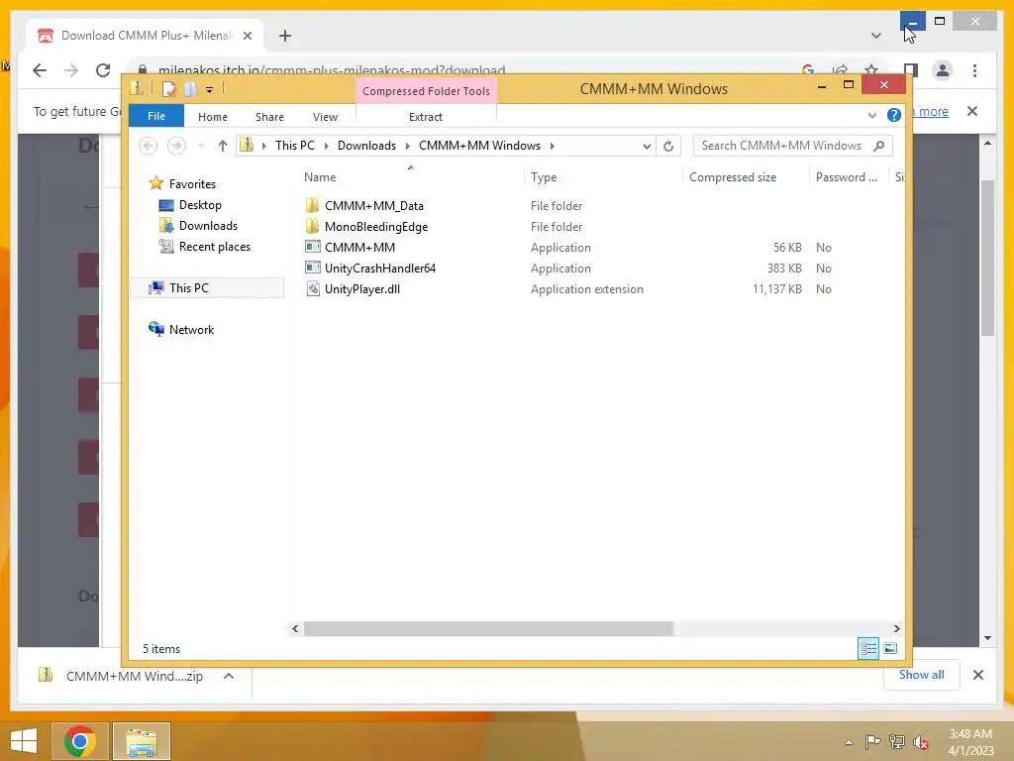The width and height of the screenshot is (1014, 761).
Task: Expand the ribbon with the chevron
Action: tap(871, 116)
